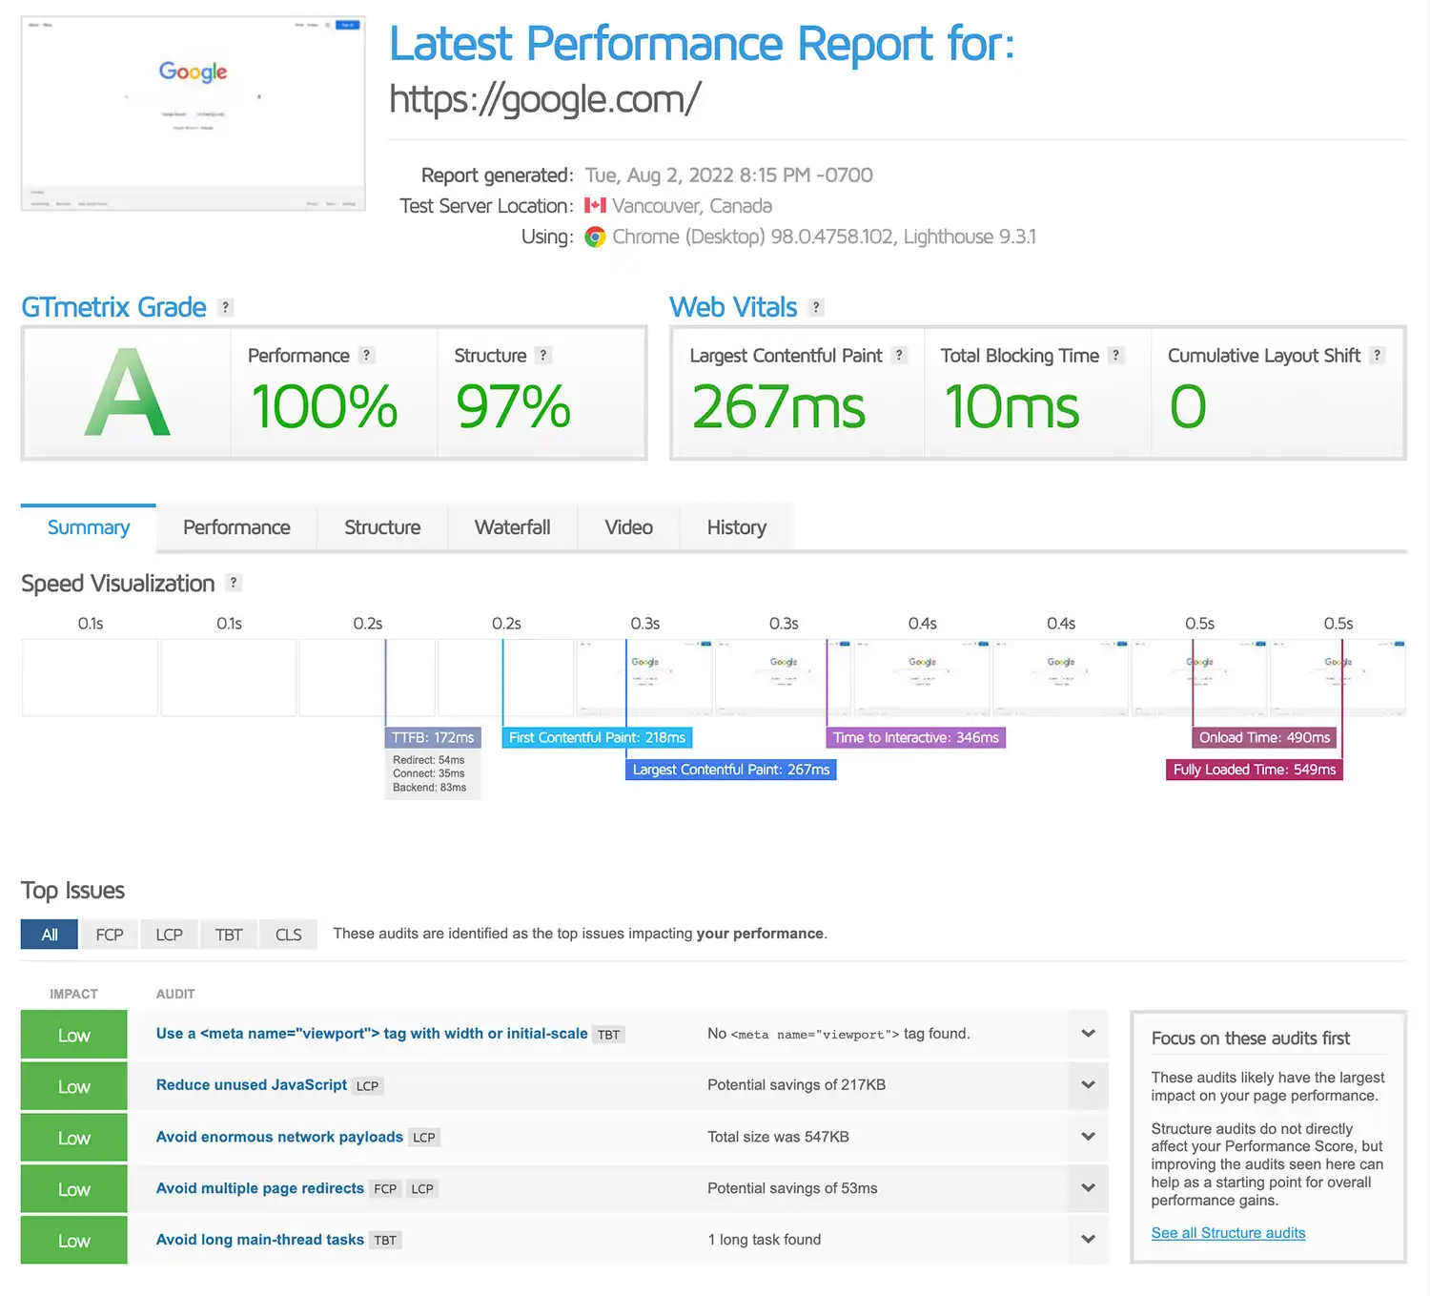Expand the multiple page redirects audit
Image resolution: width=1430 pixels, height=1296 pixels.
coord(1088,1188)
